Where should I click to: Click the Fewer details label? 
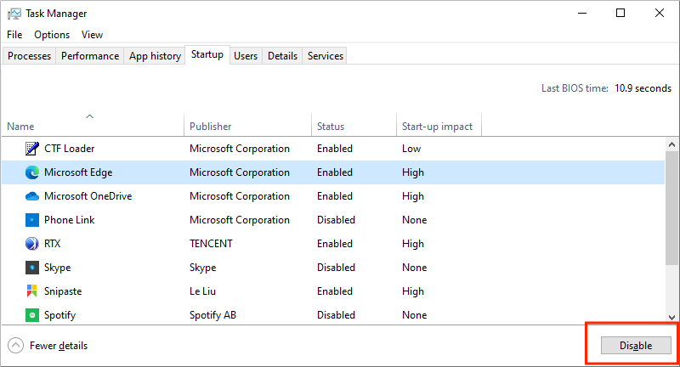coord(59,346)
